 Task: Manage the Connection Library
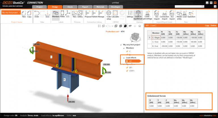coord(101,14)
